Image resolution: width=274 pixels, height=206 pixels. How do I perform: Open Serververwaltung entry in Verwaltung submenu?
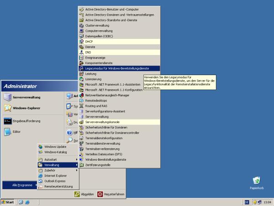[119, 117]
